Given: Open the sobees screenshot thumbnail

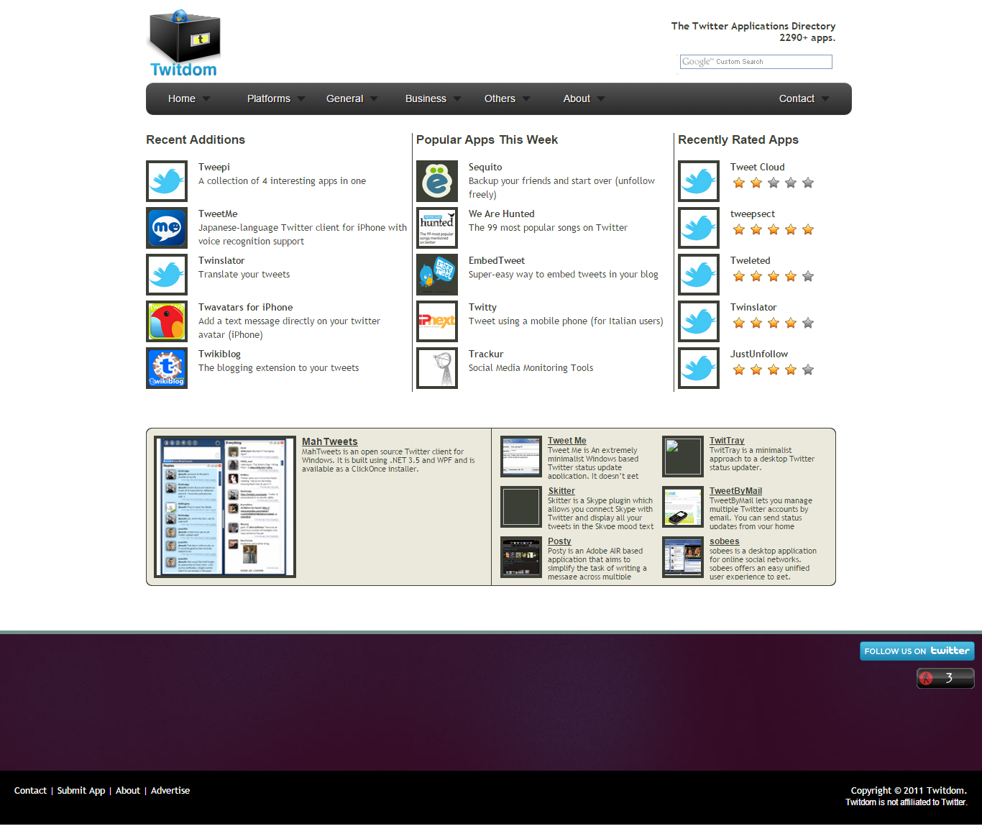Looking at the screenshot, I should (x=683, y=557).
